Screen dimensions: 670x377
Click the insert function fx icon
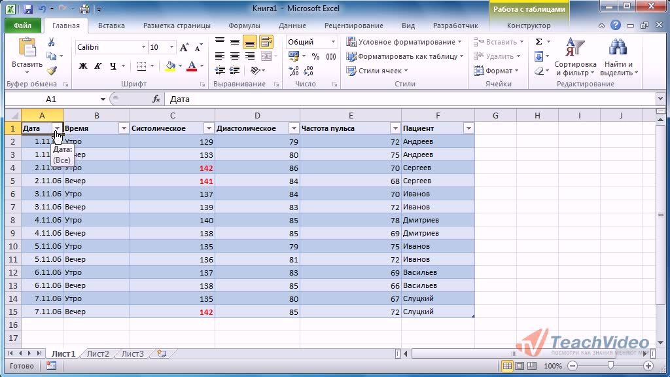click(156, 99)
